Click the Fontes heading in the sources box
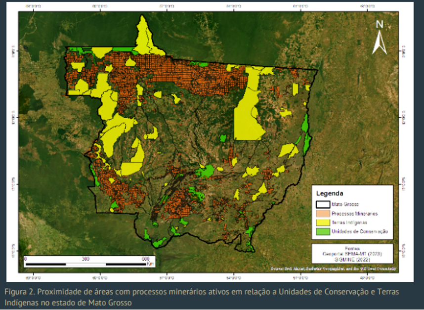 (352, 248)
